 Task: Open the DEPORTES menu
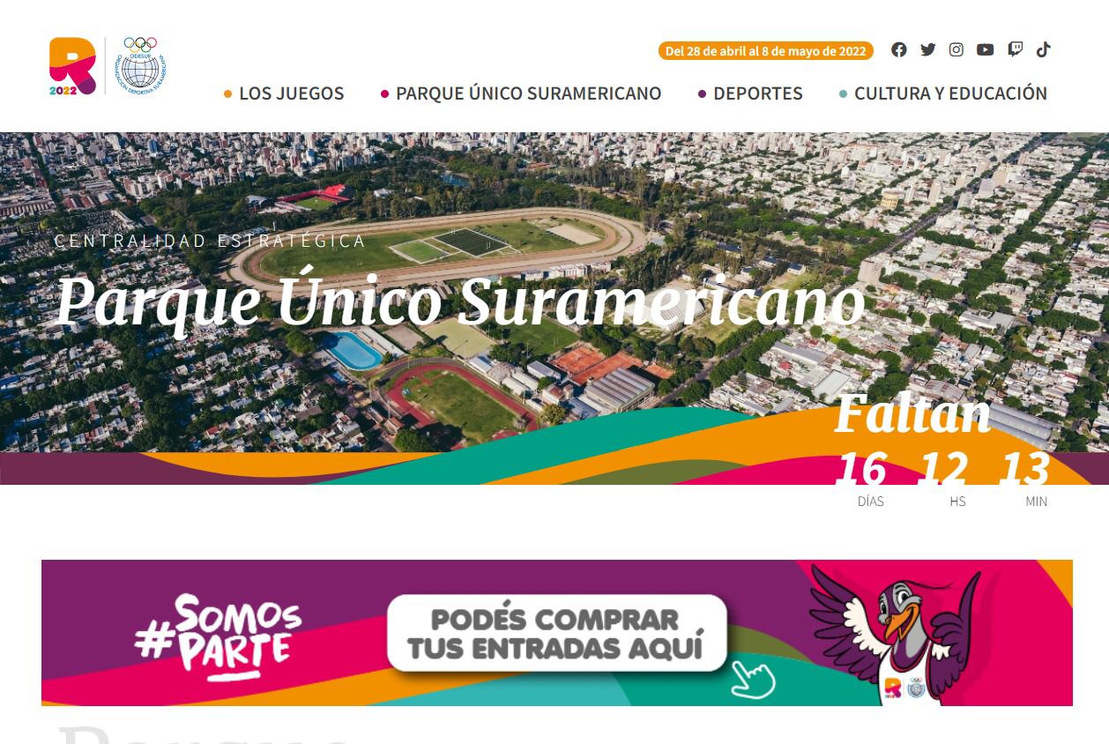tap(750, 93)
